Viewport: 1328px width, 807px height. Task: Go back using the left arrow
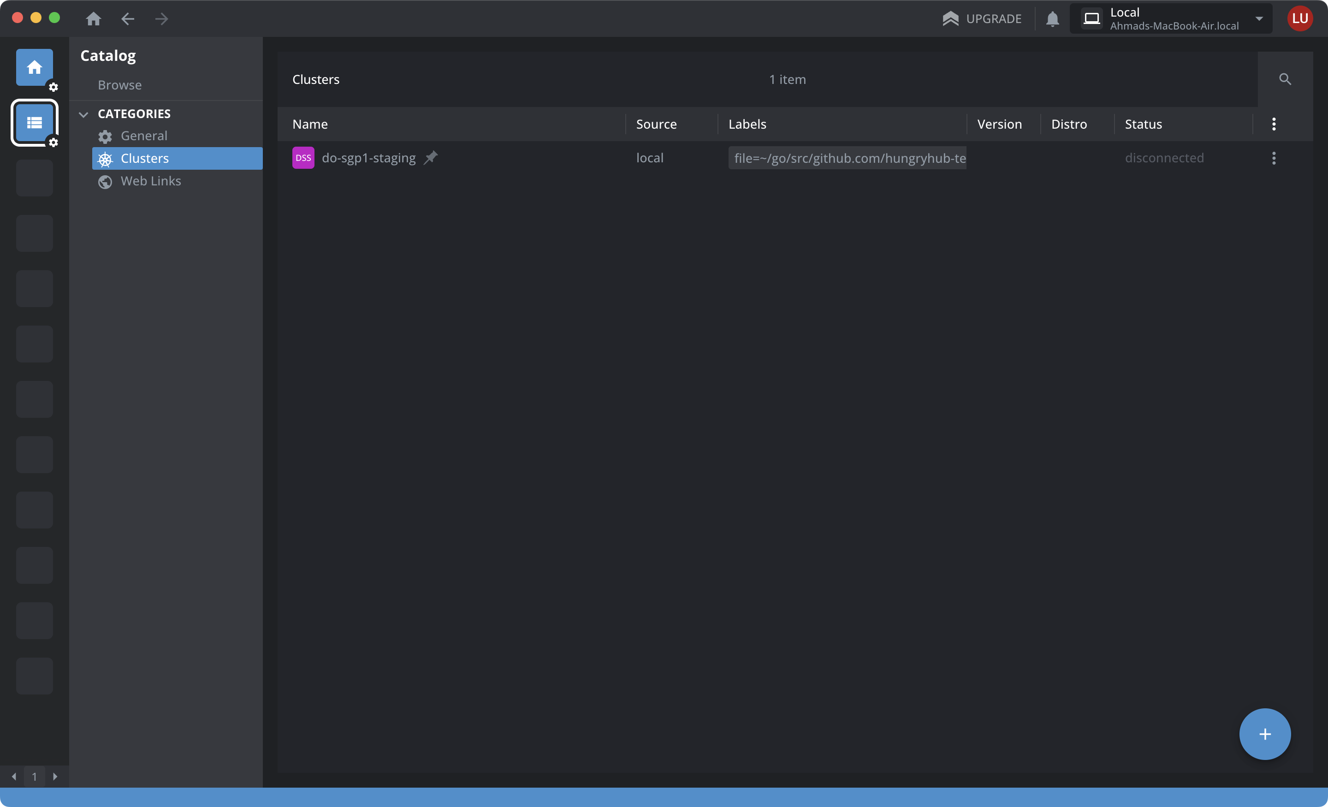click(128, 19)
